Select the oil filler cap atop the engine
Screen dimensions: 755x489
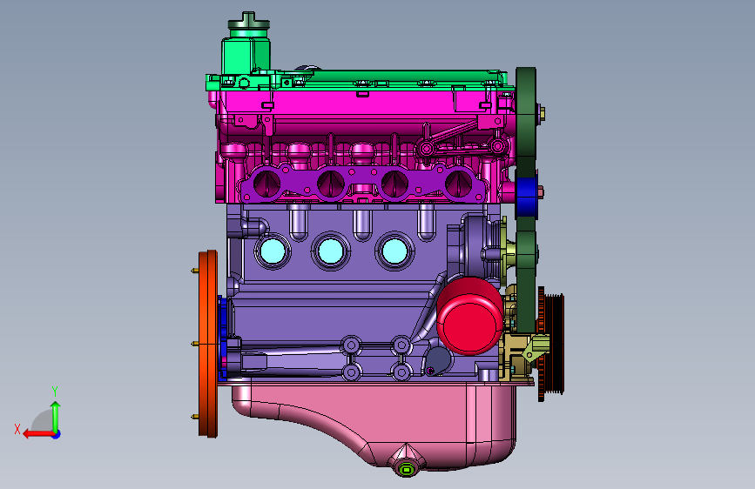(x=248, y=22)
